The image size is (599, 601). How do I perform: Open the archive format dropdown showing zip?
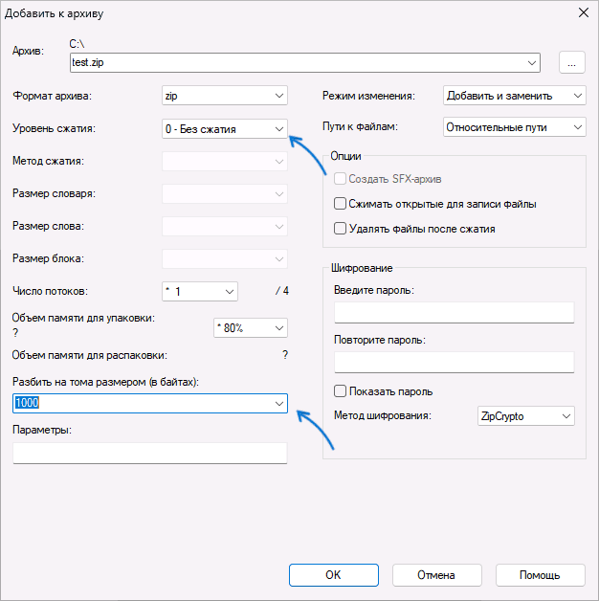225,96
